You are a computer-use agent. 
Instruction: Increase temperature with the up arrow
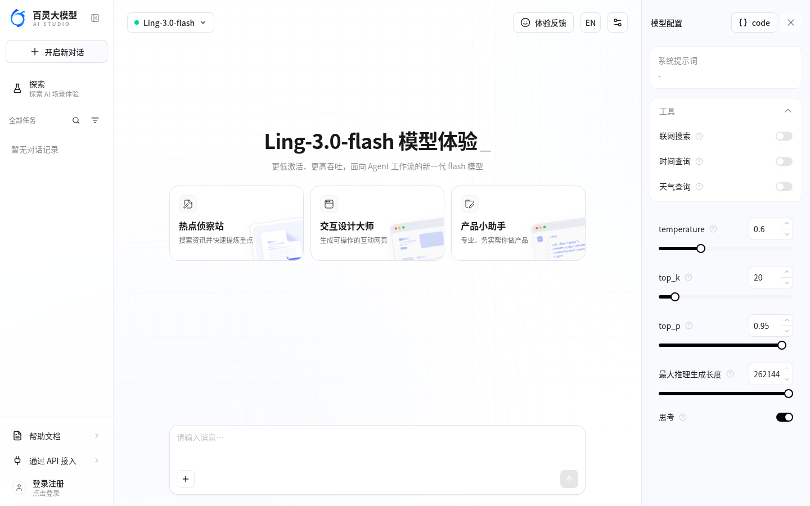pyautogui.click(x=787, y=224)
